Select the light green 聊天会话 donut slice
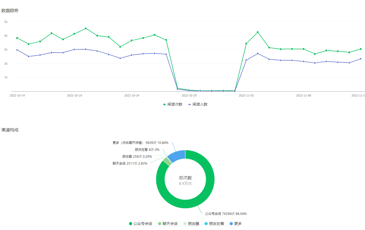This screenshot has width=365, height=230. click(x=167, y=161)
